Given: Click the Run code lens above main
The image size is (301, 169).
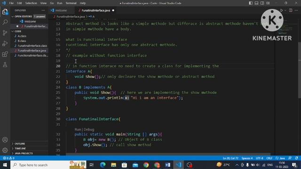Looking at the screenshot, I should [78, 130].
